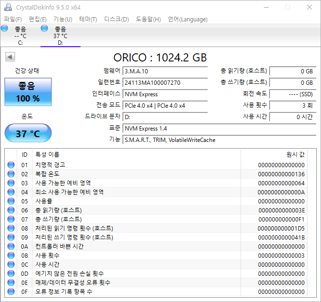This screenshot has width=321, height=302.
Task: Click the 건강 상태 label
Action: (27, 70)
